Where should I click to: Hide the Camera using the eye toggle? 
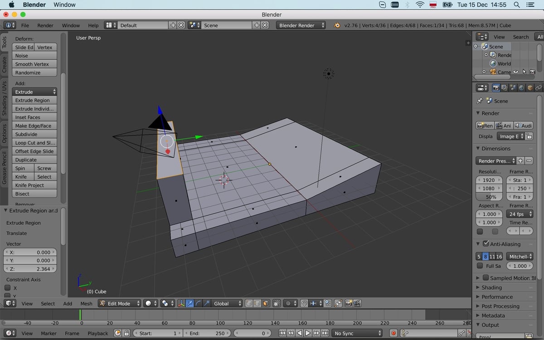515,72
